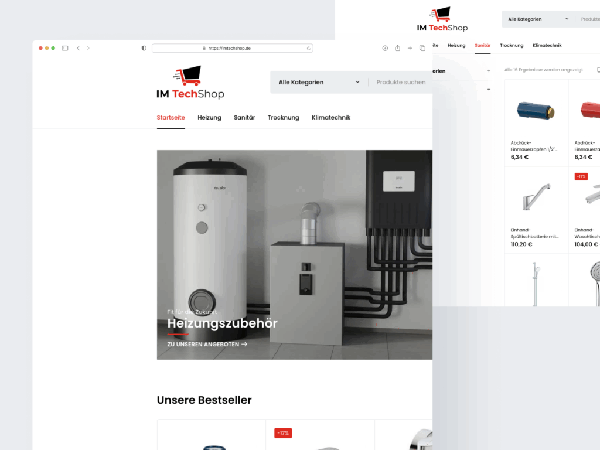Open the Share icon in Safari's toolbar
The image size is (600, 450).
[x=398, y=48]
